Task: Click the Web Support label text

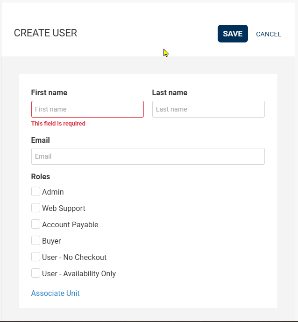Action: (x=64, y=208)
